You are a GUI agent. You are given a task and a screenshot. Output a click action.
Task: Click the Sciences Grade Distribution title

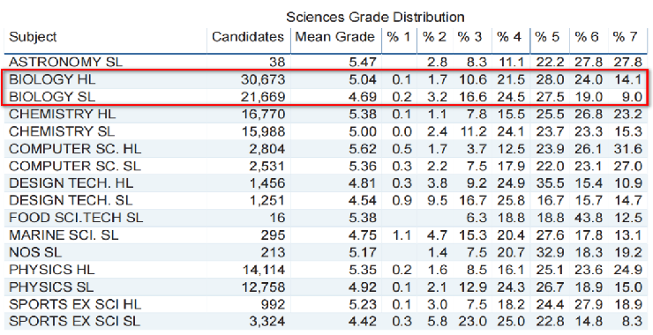(x=375, y=17)
